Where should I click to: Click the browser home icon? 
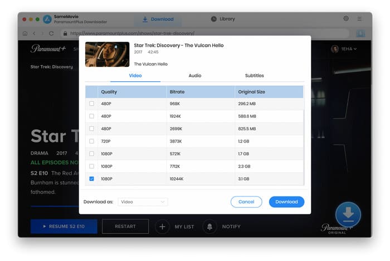[25, 33]
